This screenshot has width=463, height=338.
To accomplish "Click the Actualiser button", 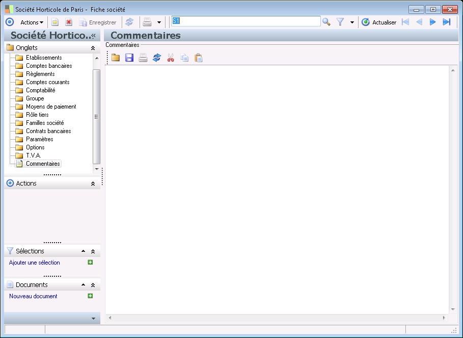I will click(379, 22).
